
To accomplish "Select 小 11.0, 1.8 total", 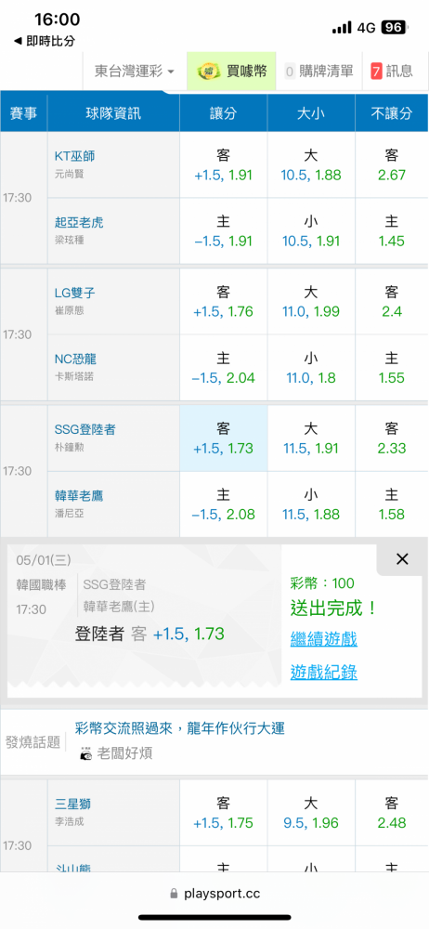I will click(x=311, y=368).
